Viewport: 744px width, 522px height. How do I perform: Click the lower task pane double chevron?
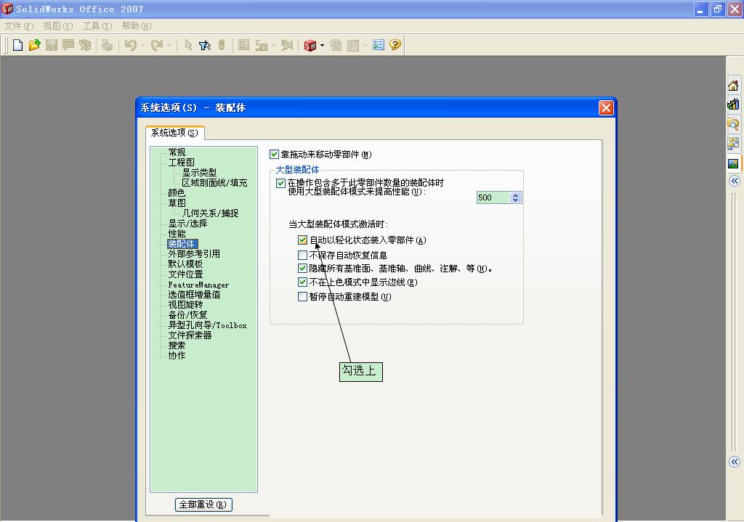coord(735,462)
